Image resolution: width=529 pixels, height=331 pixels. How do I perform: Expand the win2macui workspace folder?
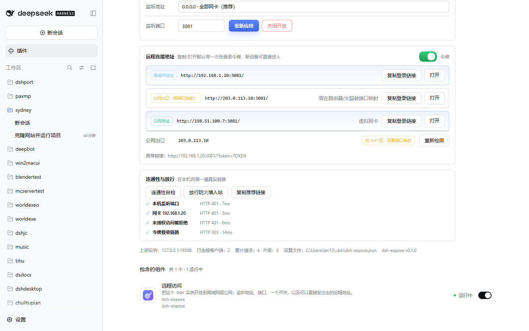coord(51,163)
